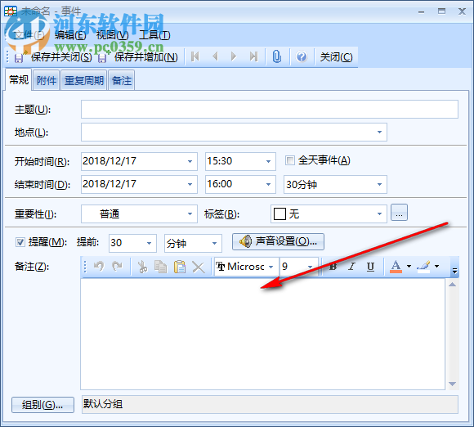Open the location (地点) dropdown
This screenshot has width=474, height=427.
click(379, 132)
